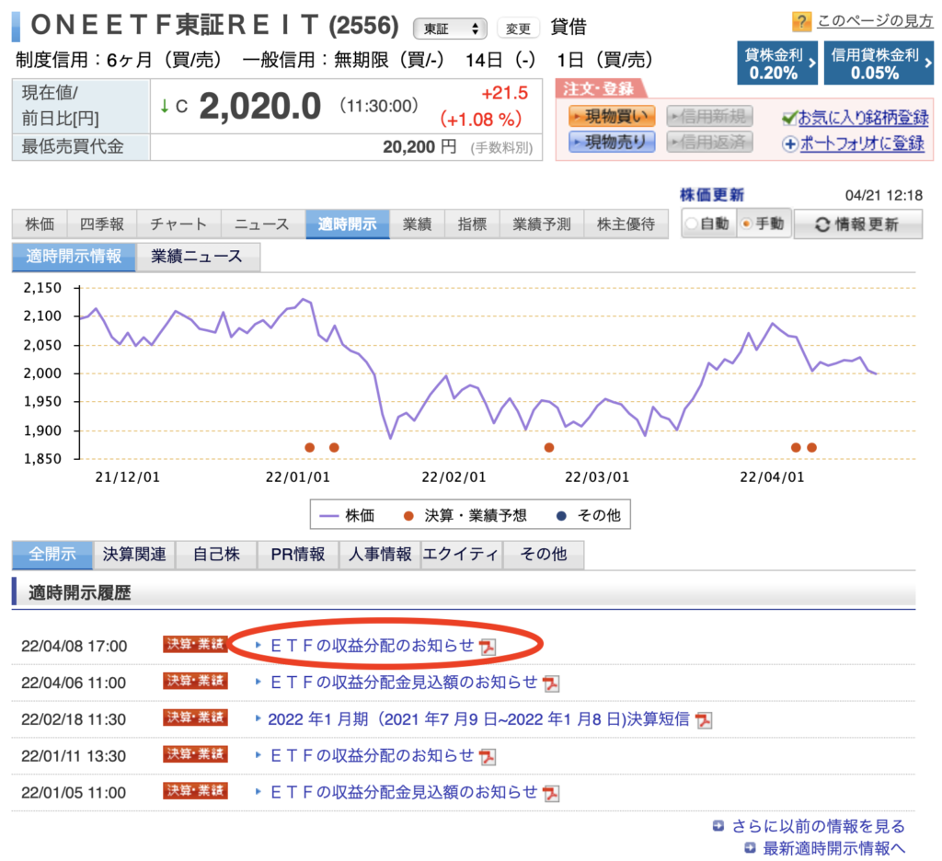
Task: Click 最新適時開示情報へ link
Action: 833,848
